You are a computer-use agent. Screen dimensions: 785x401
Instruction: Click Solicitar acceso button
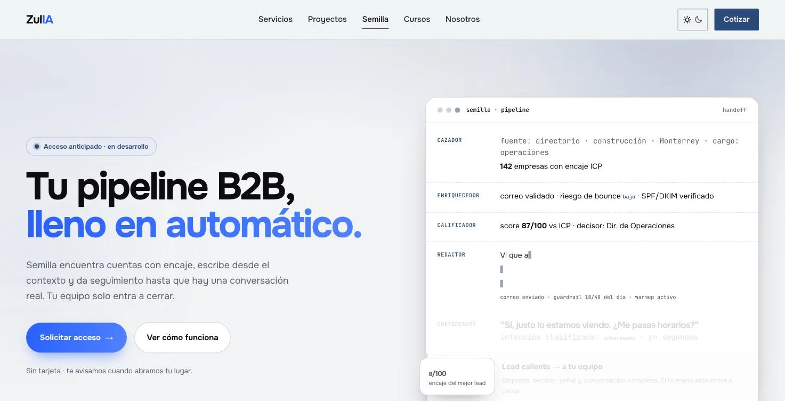pos(76,338)
